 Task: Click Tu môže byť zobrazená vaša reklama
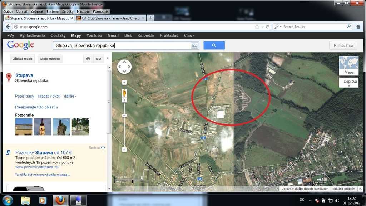point(42,175)
